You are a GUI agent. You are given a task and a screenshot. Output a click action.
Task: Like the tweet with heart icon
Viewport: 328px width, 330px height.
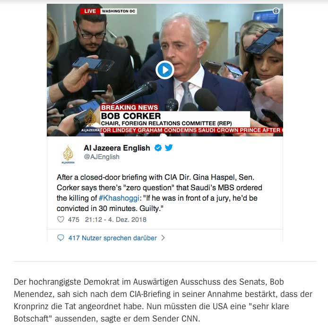coord(60,220)
